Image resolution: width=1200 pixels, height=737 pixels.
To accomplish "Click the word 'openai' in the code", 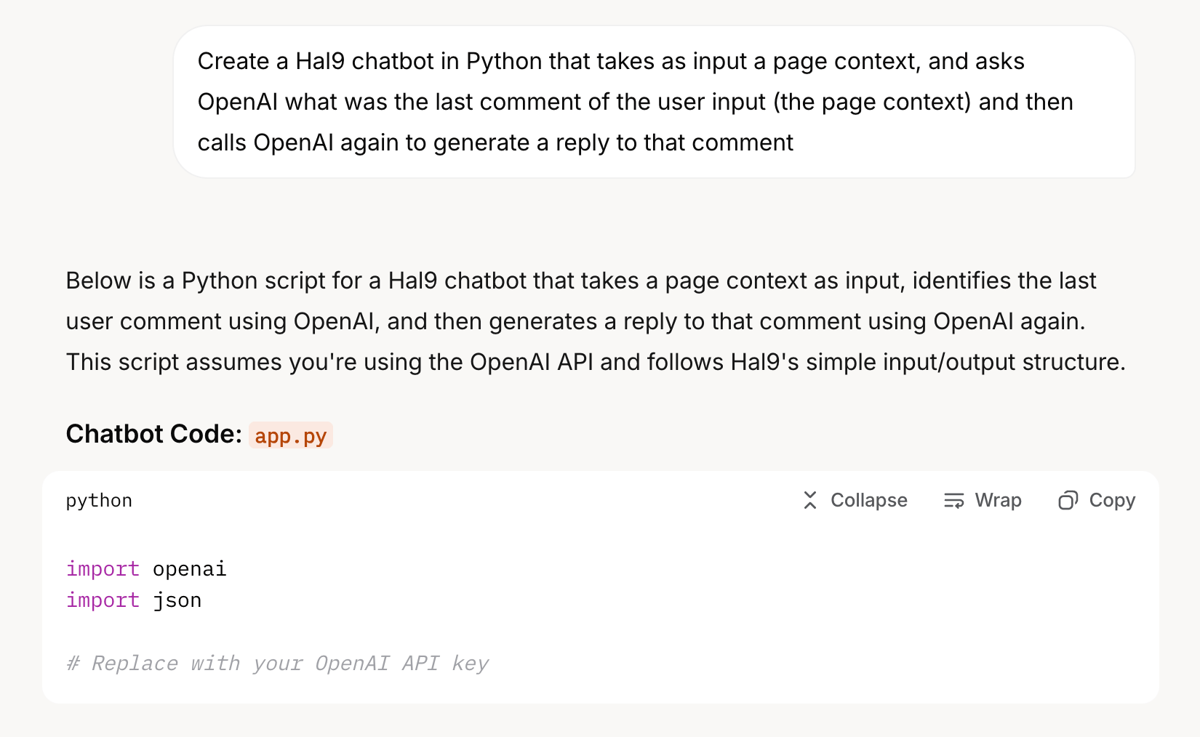I will (189, 568).
